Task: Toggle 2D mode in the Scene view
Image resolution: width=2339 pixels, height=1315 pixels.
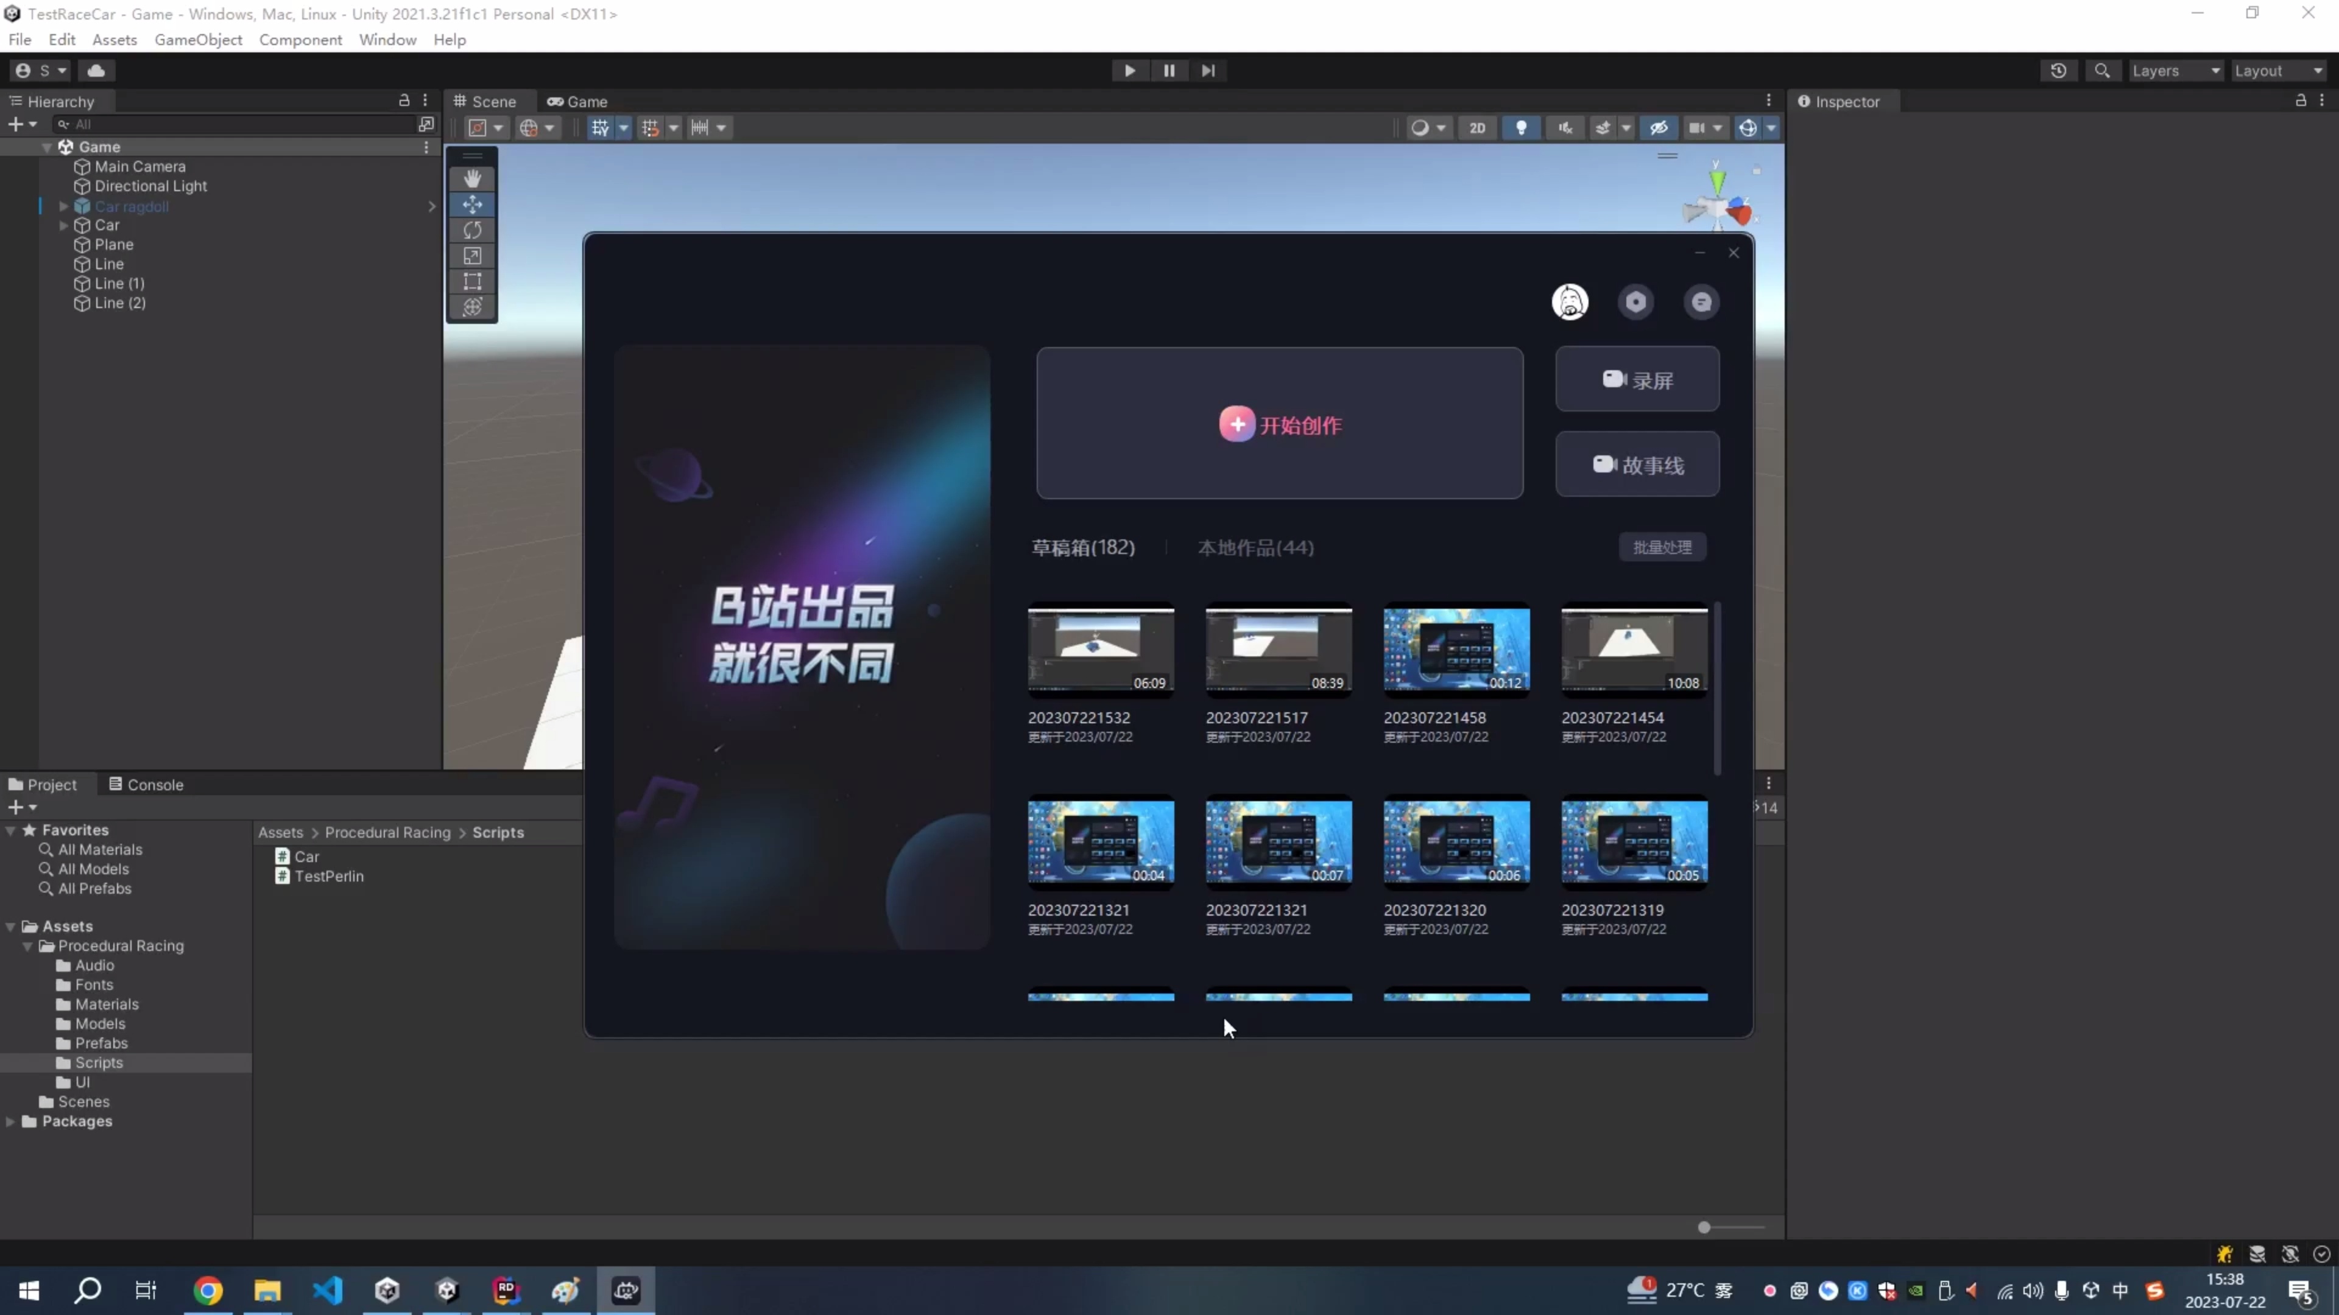Action: point(1478,127)
